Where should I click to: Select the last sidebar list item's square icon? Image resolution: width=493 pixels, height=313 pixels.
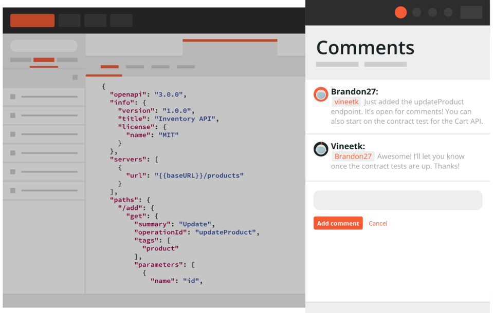[13, 190]
